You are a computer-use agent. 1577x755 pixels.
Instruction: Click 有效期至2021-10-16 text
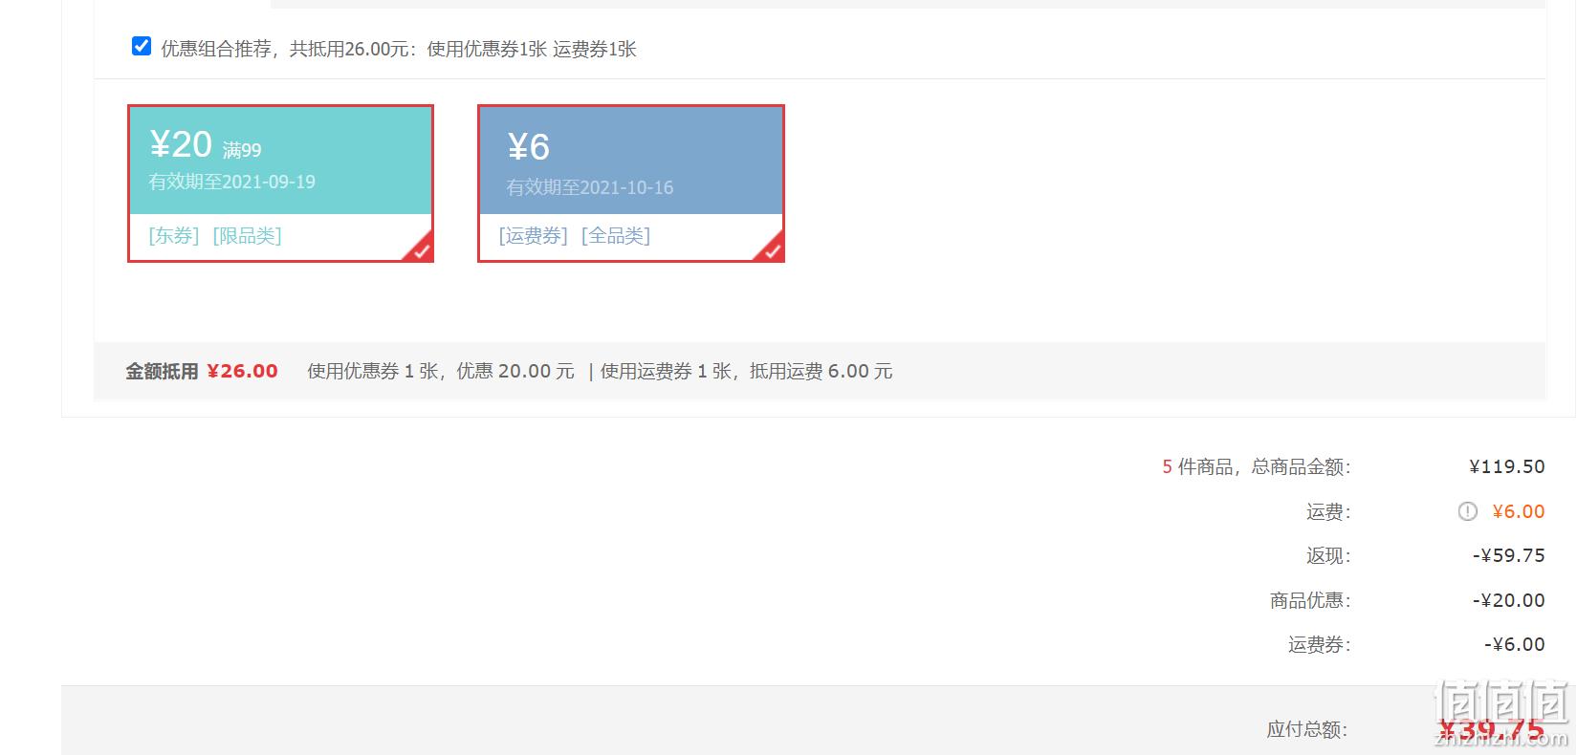(x=590, y=187)
